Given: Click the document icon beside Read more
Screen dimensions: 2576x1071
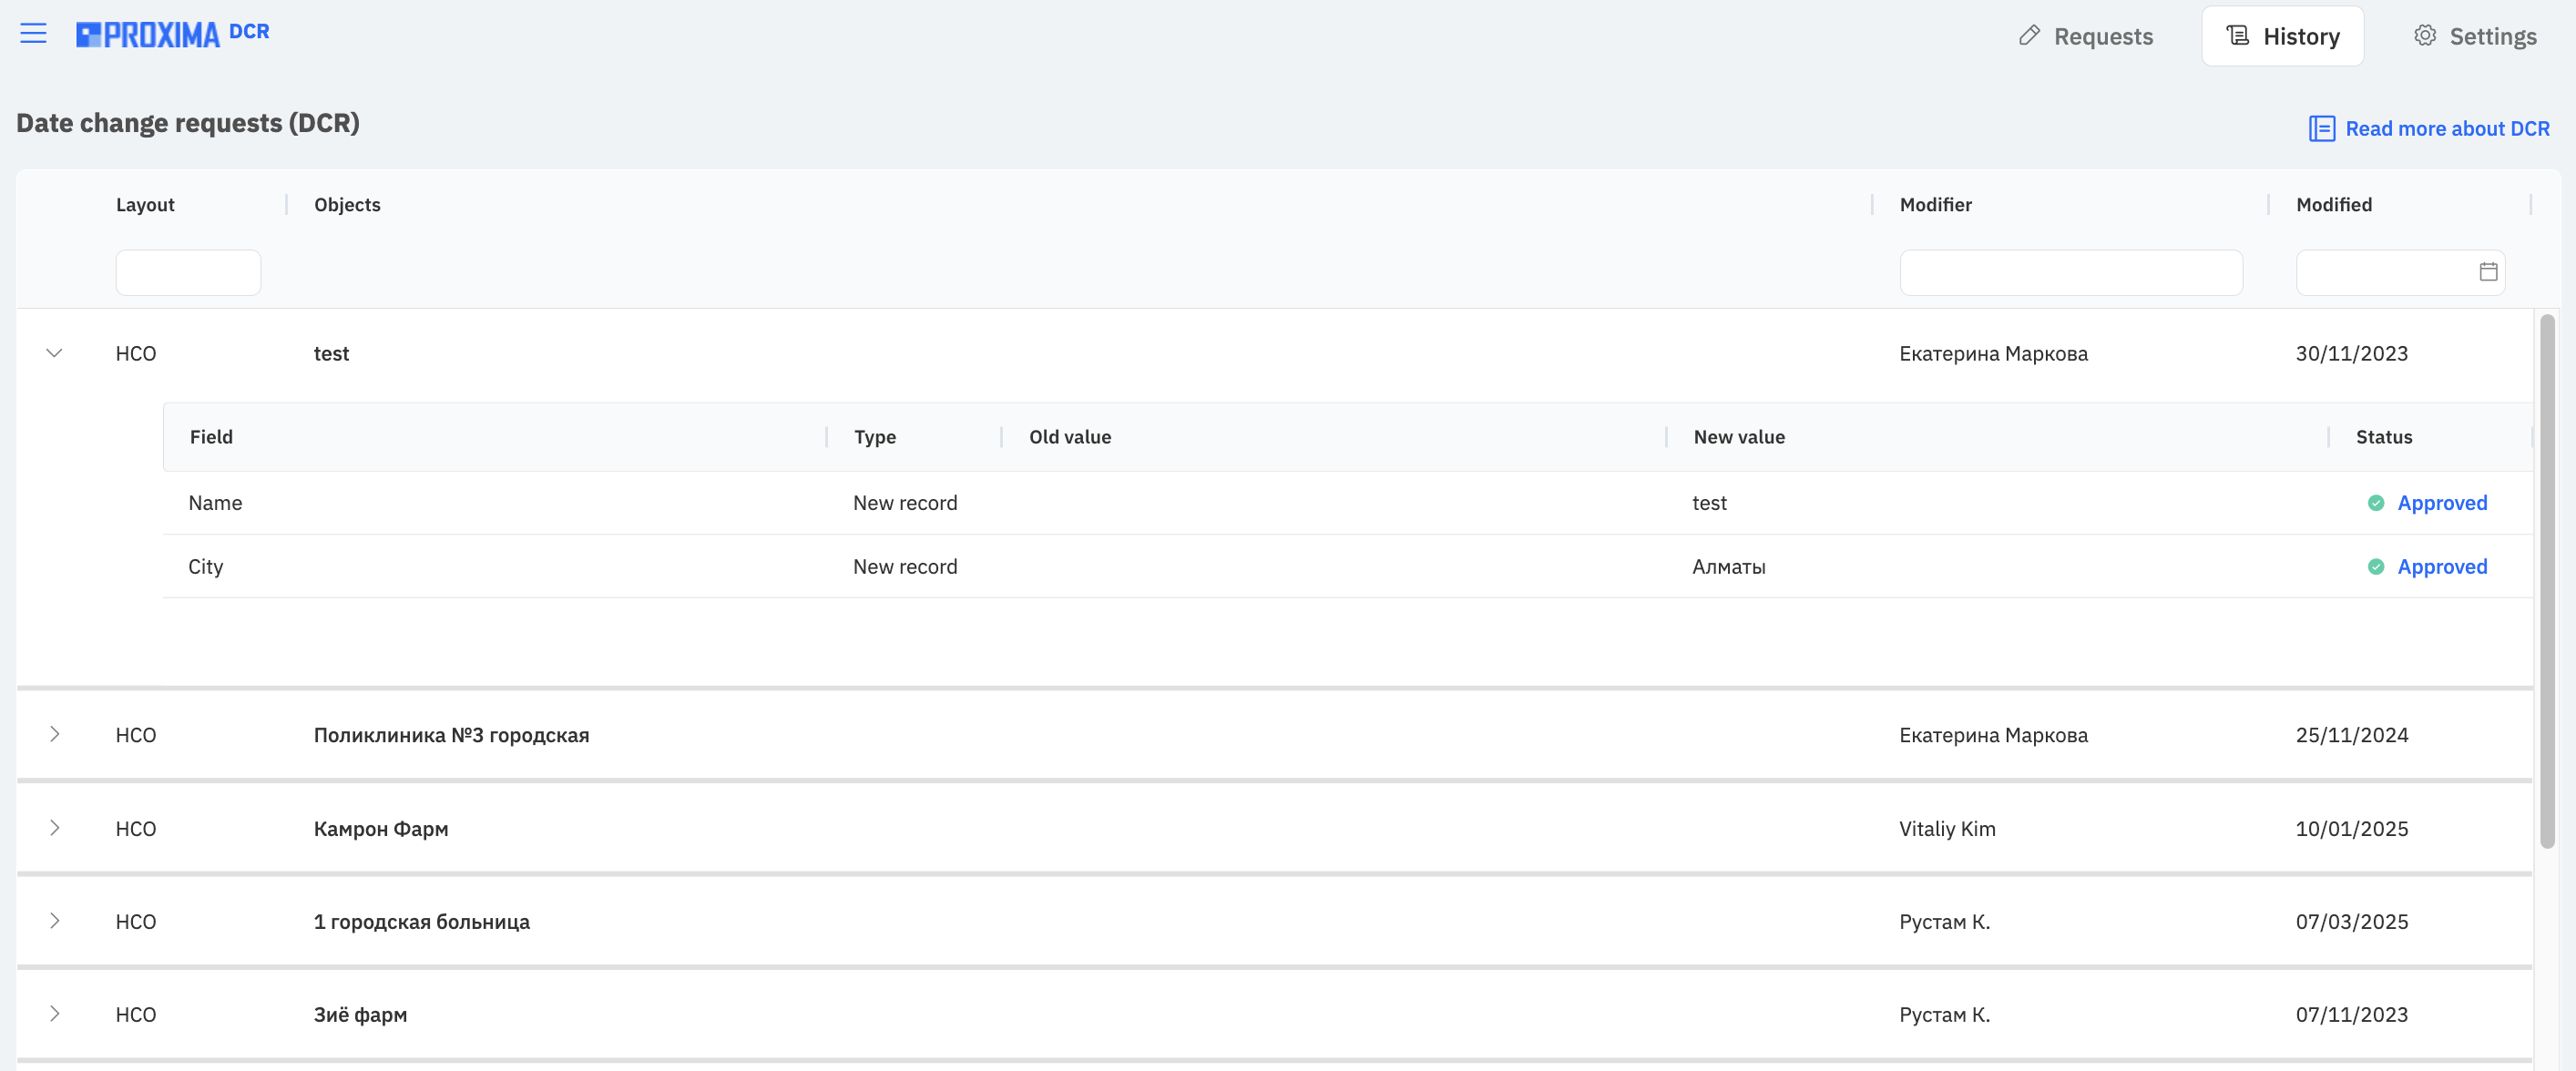Looking at the screenshot, I should (2321, 128).
